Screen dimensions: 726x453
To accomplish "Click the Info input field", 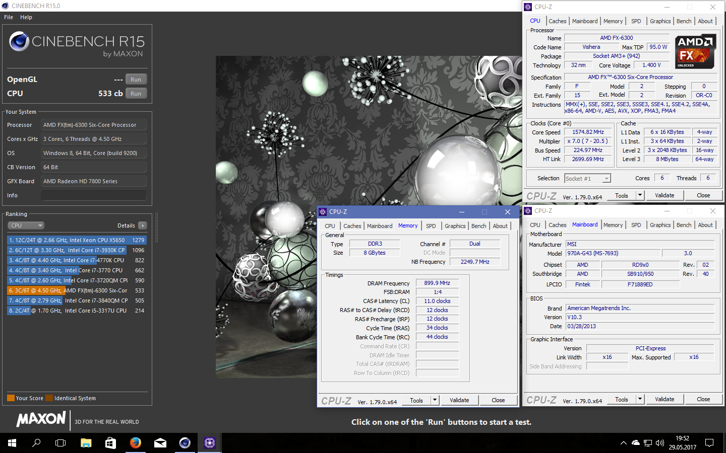I will [94, 195].
